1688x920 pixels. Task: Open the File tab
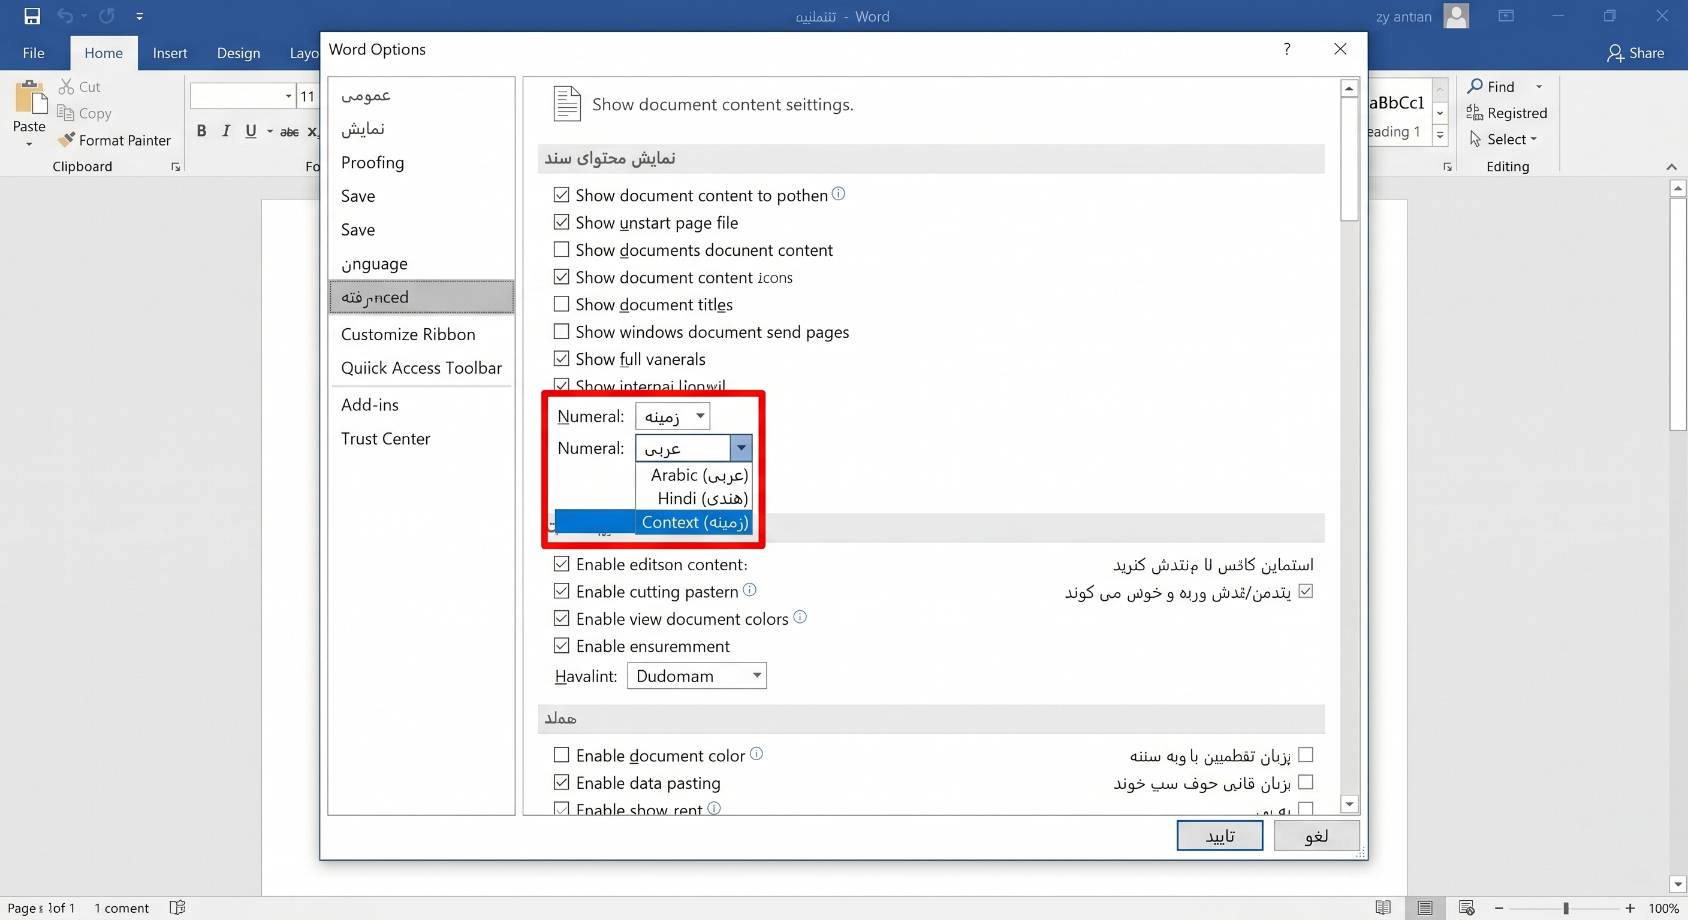tap(34, 53)
